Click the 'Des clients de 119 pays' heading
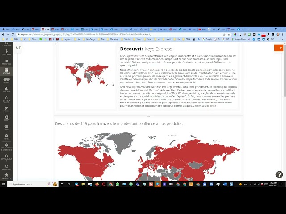 pyautogui.click(x=119, y=123)
